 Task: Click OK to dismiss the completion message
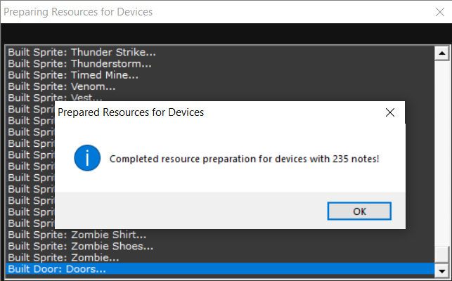point(359,211)
